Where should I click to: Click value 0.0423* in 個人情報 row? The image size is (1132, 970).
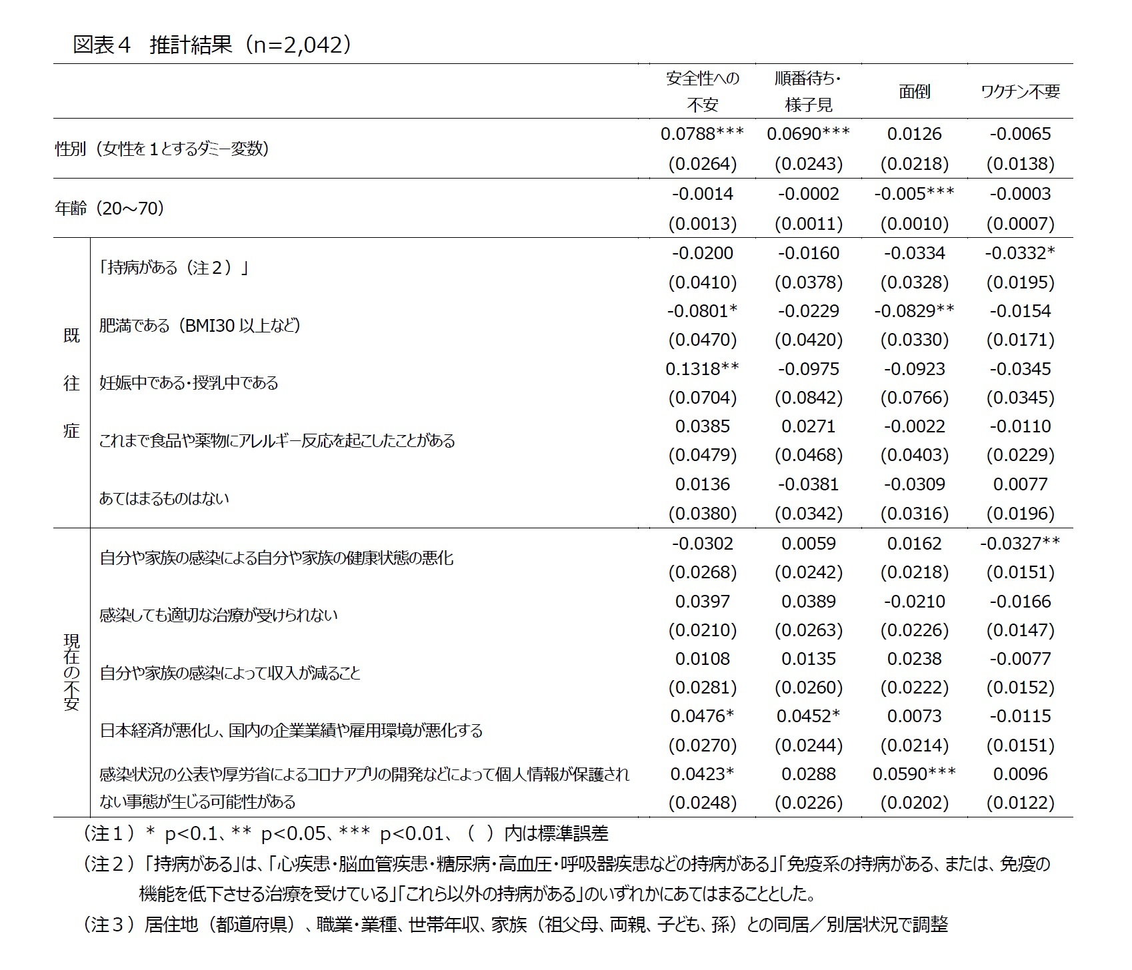(703, 774)
